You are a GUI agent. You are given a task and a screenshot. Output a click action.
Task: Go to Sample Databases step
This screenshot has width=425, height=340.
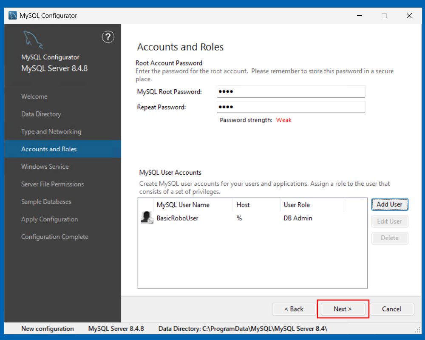(x=46, y=202)
